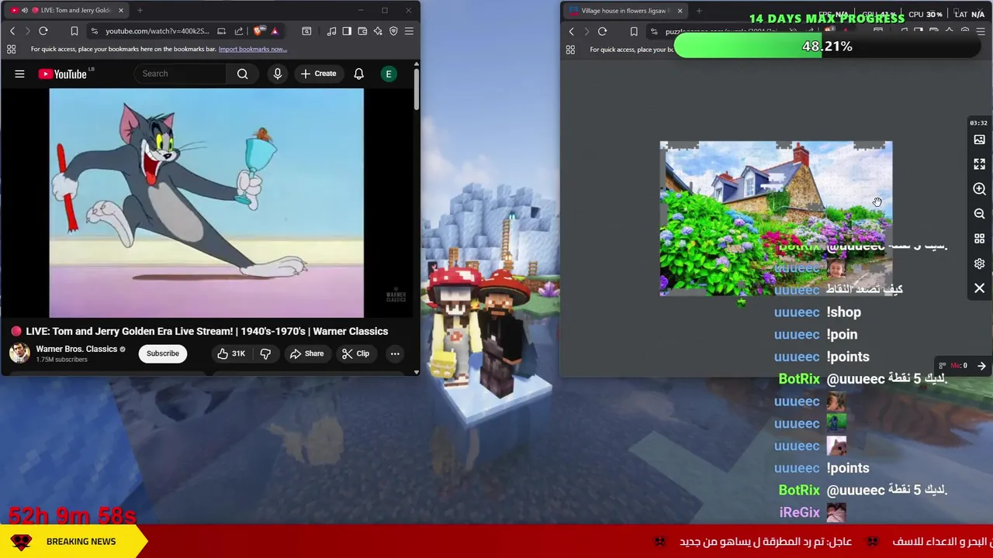Open Brave Shields lion icon
993x558 pixels.
pyautogui.click(x=258, y=31)
